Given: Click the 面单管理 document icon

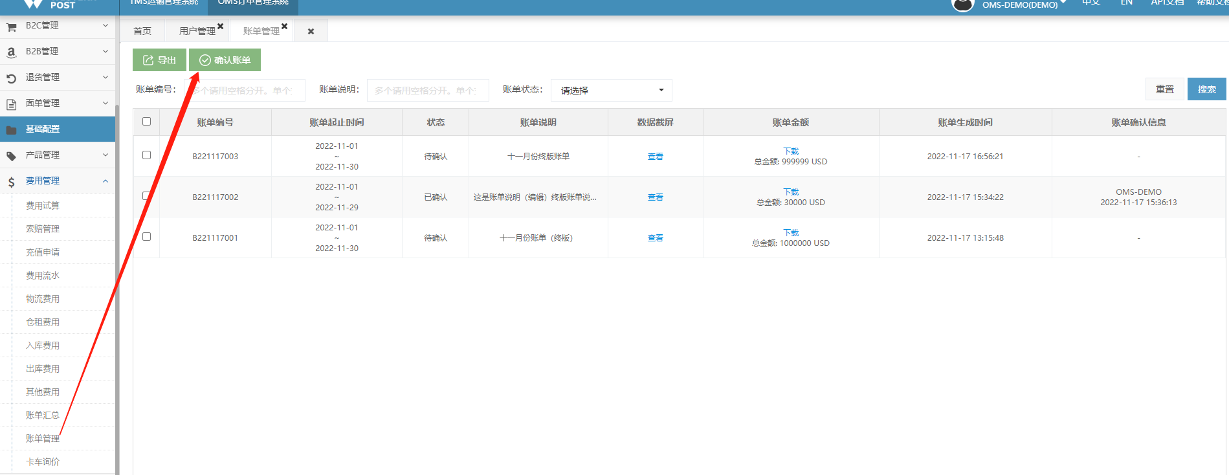Looking at the screenshot, I should (x=11, y=104).
